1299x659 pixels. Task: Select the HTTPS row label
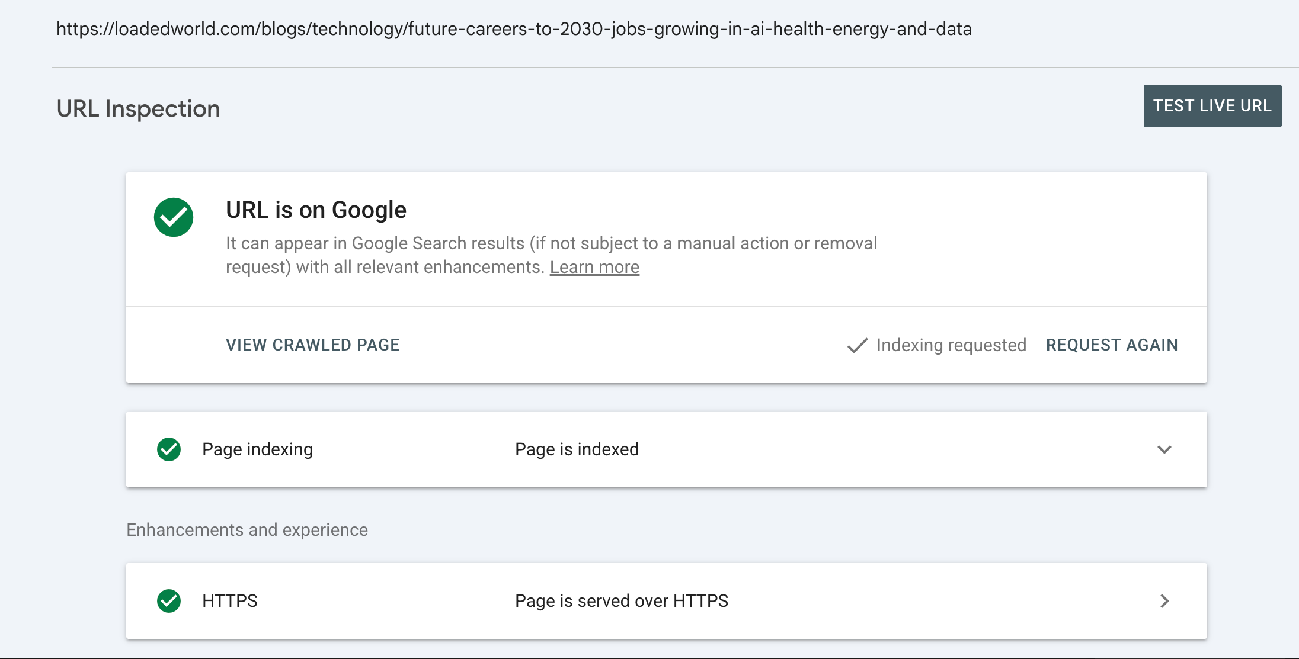pyautogui.click(x=230, y=601)
